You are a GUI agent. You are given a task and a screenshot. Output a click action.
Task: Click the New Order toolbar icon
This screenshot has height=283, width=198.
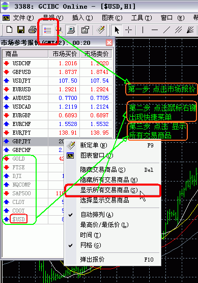101,30
